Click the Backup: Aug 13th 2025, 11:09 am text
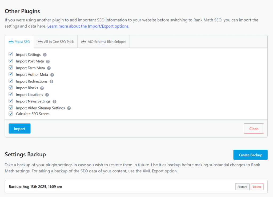This screenshot has height=197, width=273. [35, 187]
